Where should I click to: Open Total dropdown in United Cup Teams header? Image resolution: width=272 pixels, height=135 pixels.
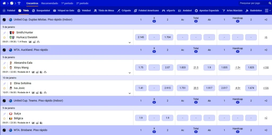(x=196, y=102)
